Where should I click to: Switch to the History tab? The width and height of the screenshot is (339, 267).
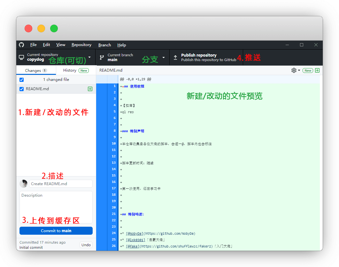point(70,70)
